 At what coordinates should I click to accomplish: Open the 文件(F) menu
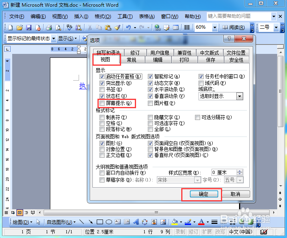(x=17, y=17)
